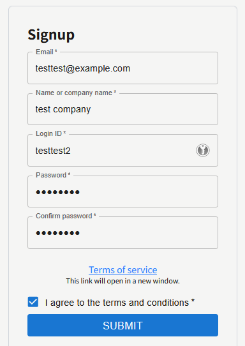The image size is (245, 346).
Task: Submit the signup form
Action: click(x=123, y=326)
